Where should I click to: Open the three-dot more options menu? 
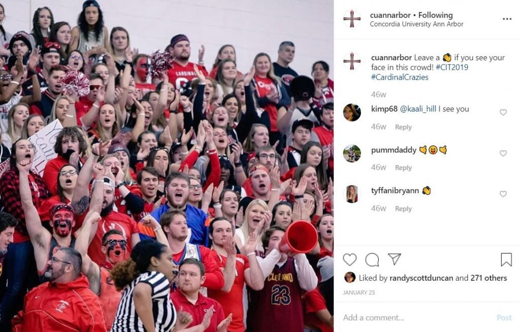point(507,19)
